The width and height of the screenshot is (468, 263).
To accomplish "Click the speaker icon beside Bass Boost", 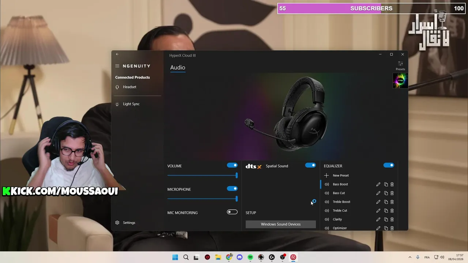I will click(327, 184).
